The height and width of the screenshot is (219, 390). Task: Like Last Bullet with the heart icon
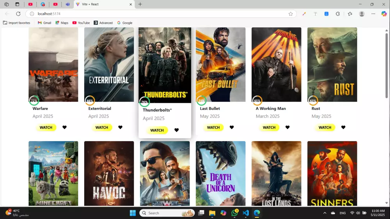tap(232, 127)
